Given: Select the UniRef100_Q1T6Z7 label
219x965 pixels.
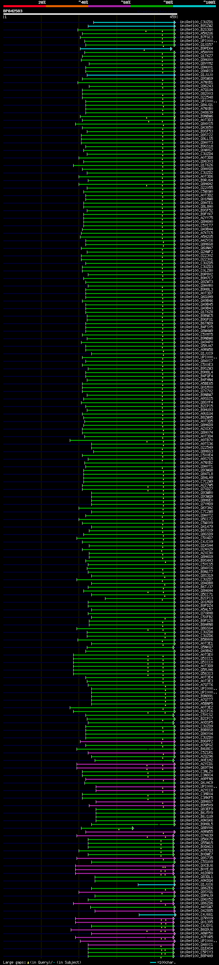Looking at the screenshot, I should point(196,56).
